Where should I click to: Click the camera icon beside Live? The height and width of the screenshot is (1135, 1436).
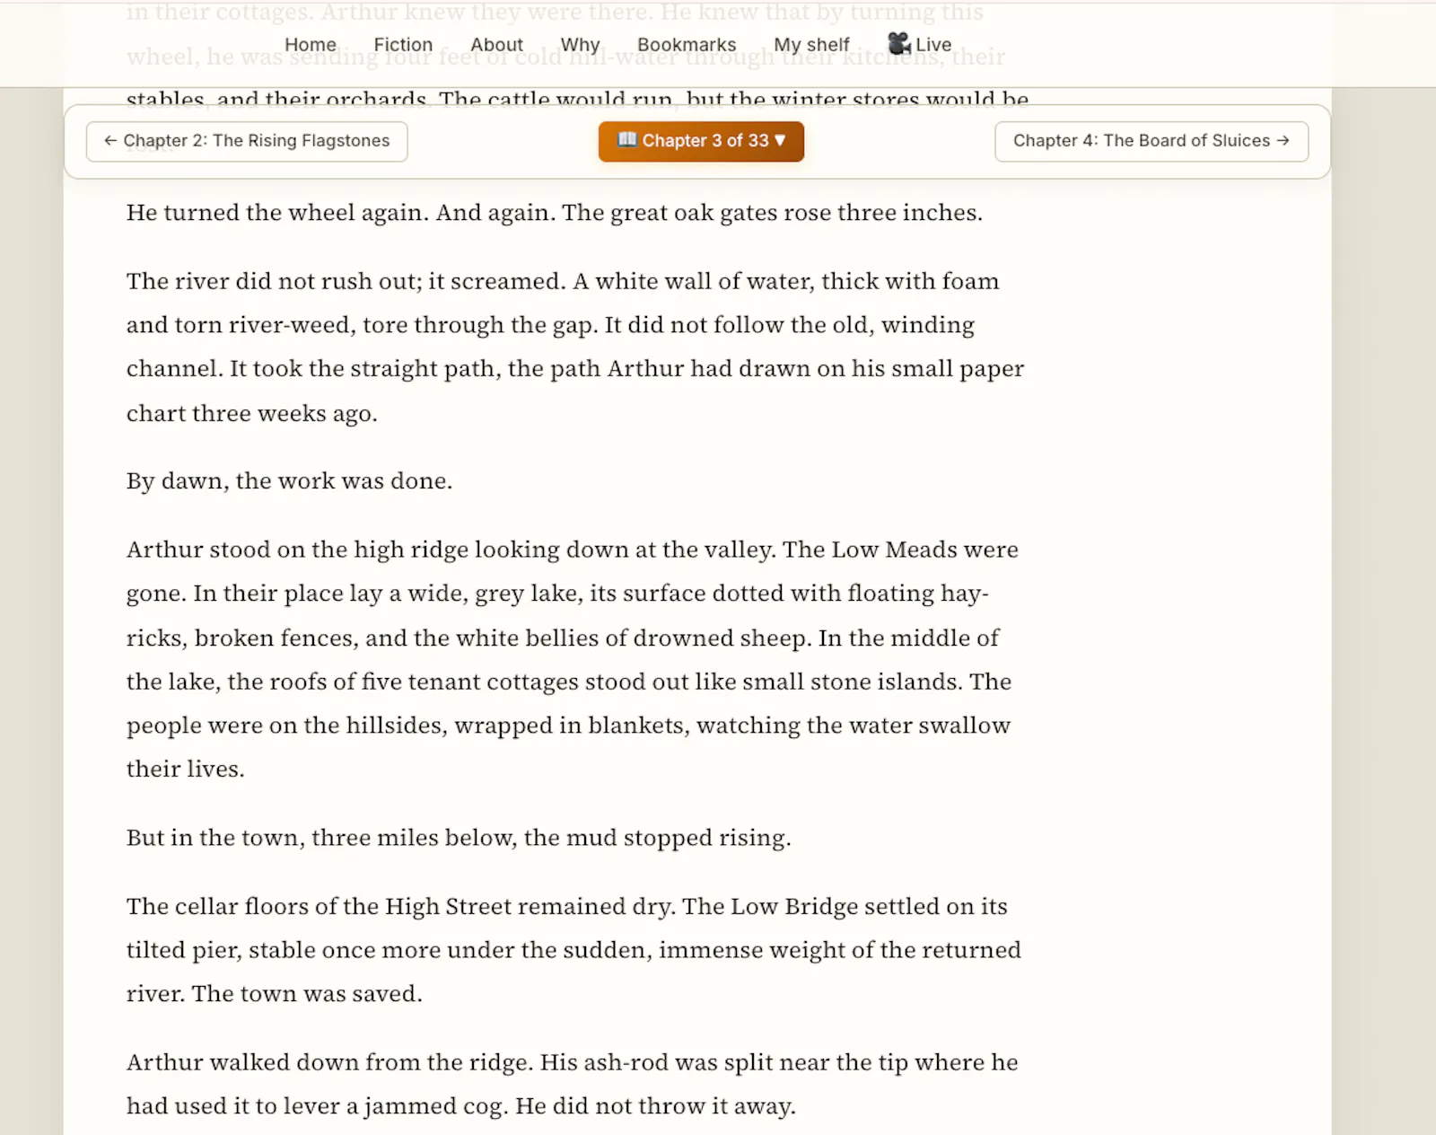(899, 43)
